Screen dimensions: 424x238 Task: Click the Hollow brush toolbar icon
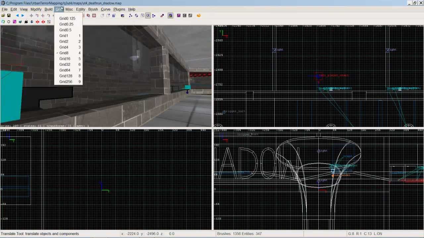tap(94, 16)
